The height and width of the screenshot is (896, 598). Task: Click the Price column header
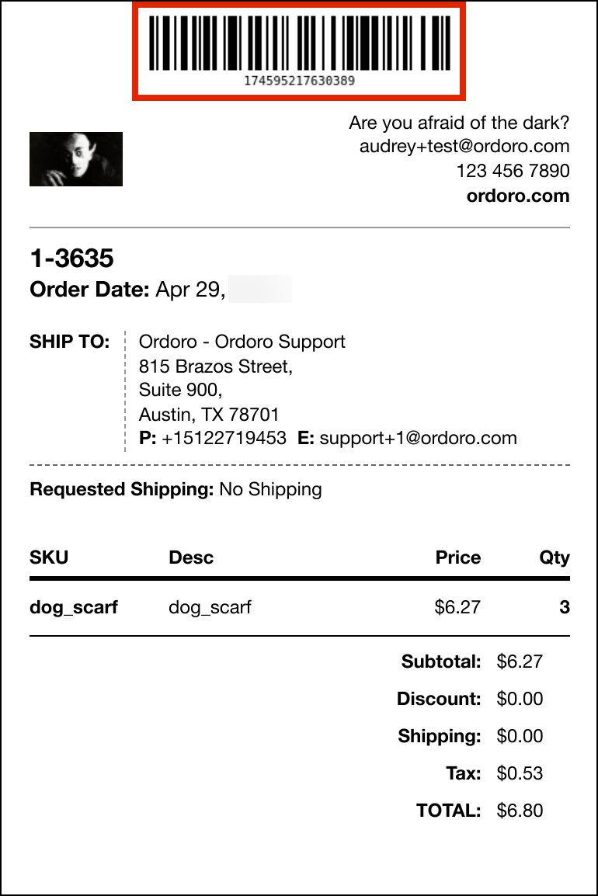pyautogui.click(x=458, y=557)
